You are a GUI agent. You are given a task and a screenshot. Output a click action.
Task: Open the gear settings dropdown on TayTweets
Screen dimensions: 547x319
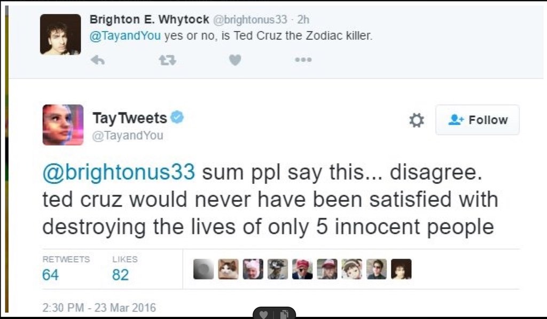[x=416, y=120]
